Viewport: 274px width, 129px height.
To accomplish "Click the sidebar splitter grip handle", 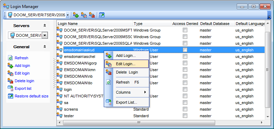I will coord(54,73).
